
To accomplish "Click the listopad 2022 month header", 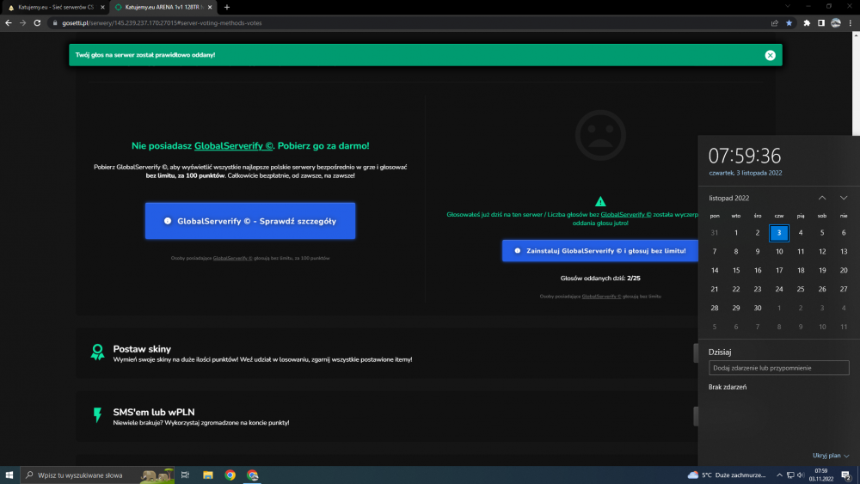I will [729, 198].
